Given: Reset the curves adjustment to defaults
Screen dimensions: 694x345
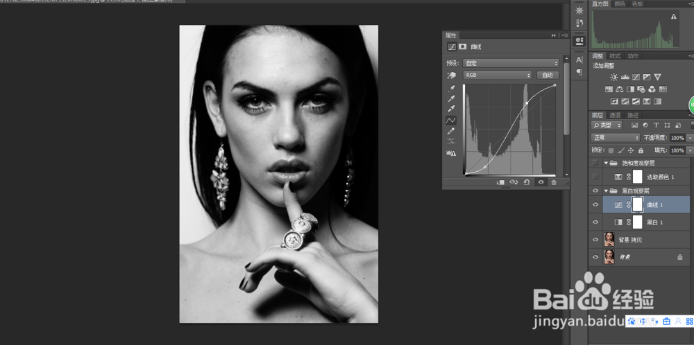Looking at the screenshot, I should click(527, 182).
